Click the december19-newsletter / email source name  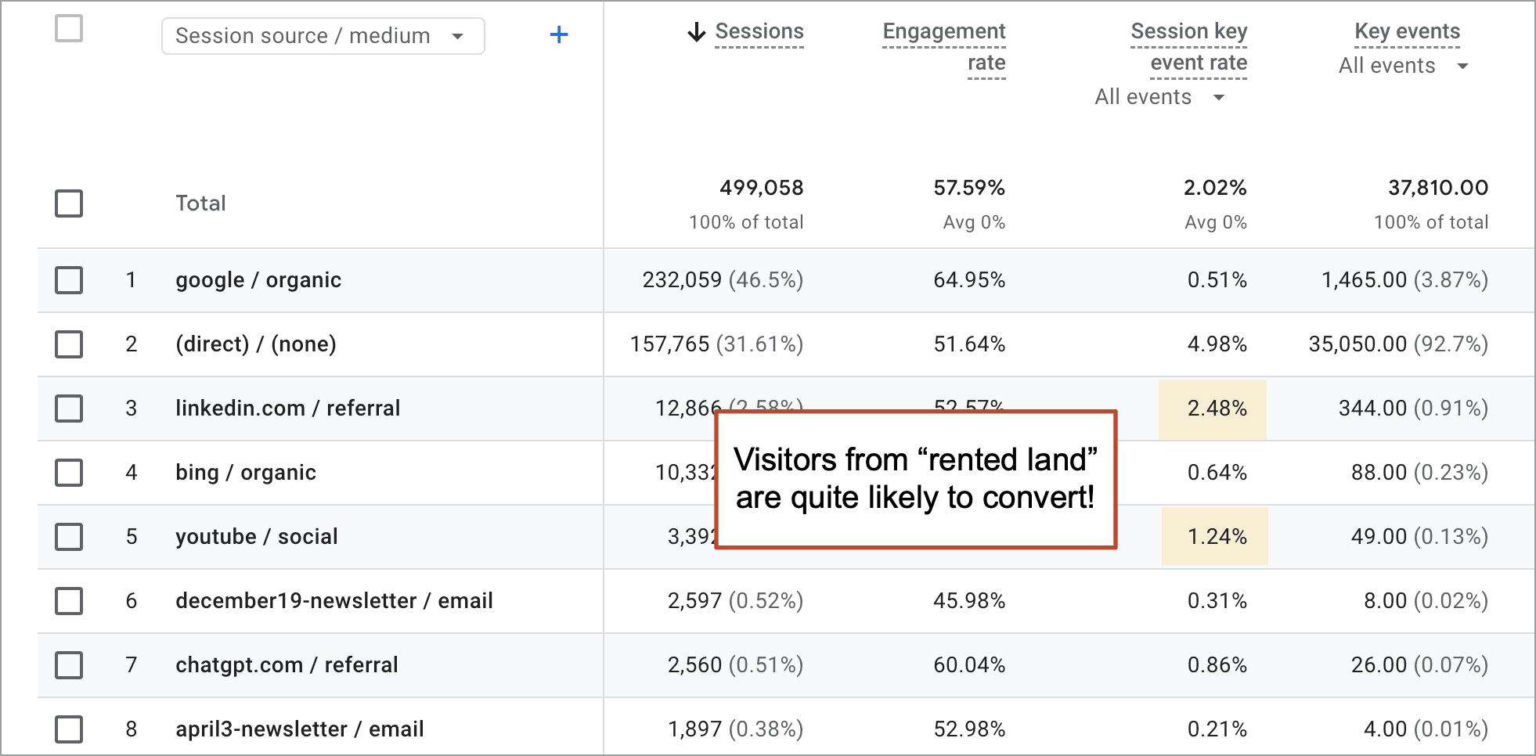click(x=334, y=601)
